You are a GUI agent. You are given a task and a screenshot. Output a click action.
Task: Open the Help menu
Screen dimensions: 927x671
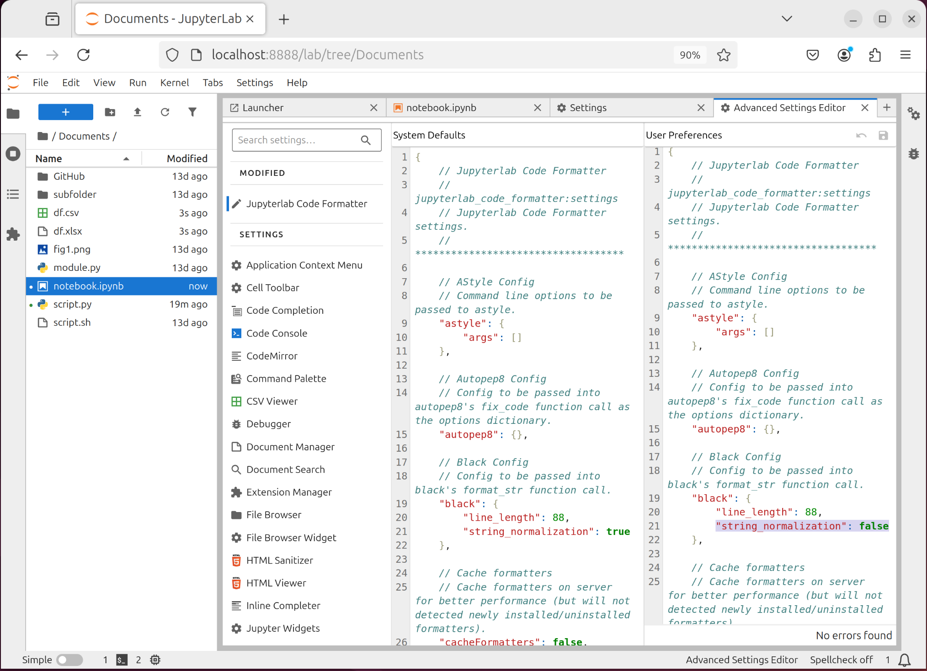(x=297, y=83)
